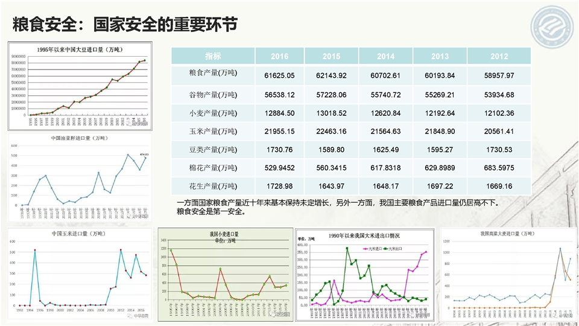Viewport: 579px width, 326px height.
Task: Click the cell with value 683.5975
Action: (x=499, y=168)
